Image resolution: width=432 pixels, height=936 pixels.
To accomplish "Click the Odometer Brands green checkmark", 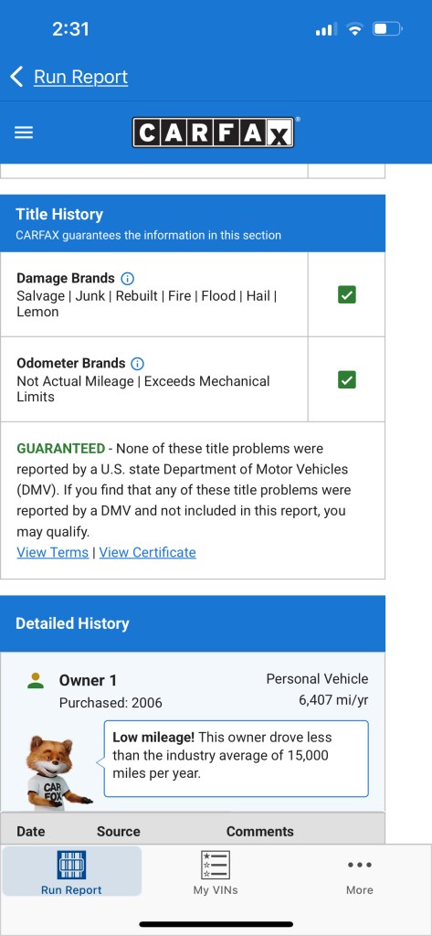I will [x=347, y=379].
